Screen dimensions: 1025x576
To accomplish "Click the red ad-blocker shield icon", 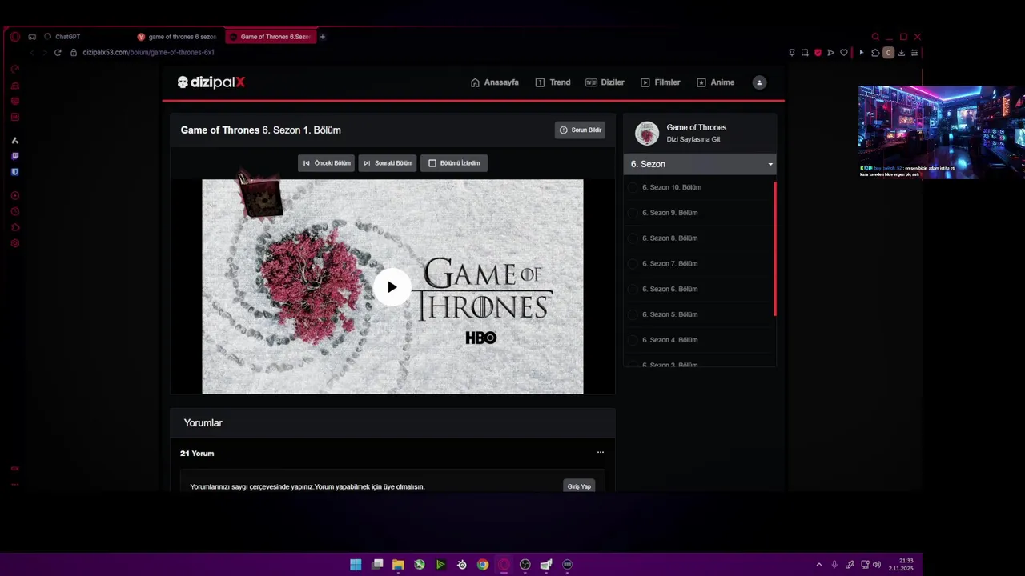I will (818, 53).
